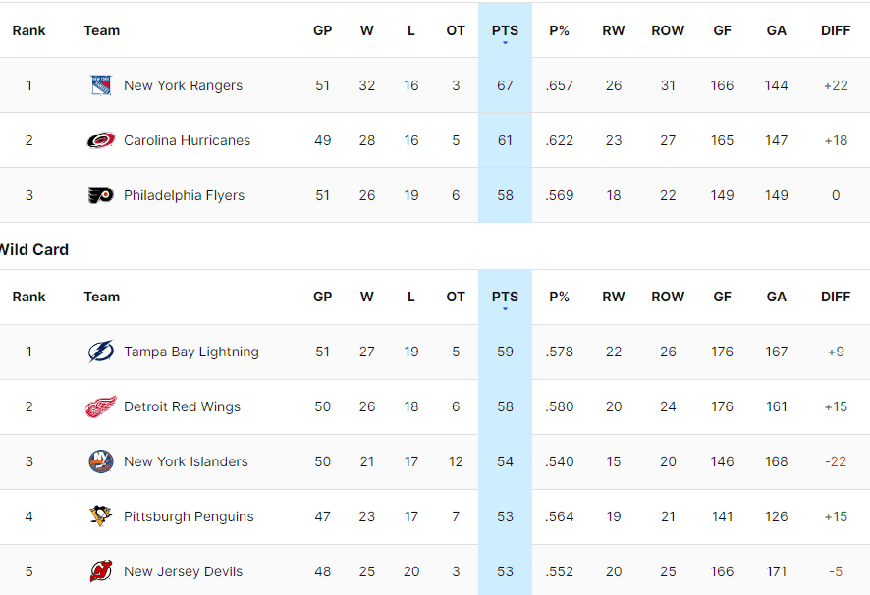Click the New York Rangers logo
Viewport: 870px width, 595px height.
(x=101, y=85)
